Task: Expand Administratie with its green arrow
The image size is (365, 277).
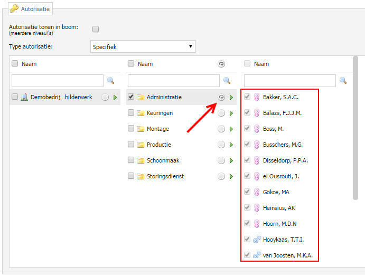Action: pyautogui.click(x=231, y=97)
